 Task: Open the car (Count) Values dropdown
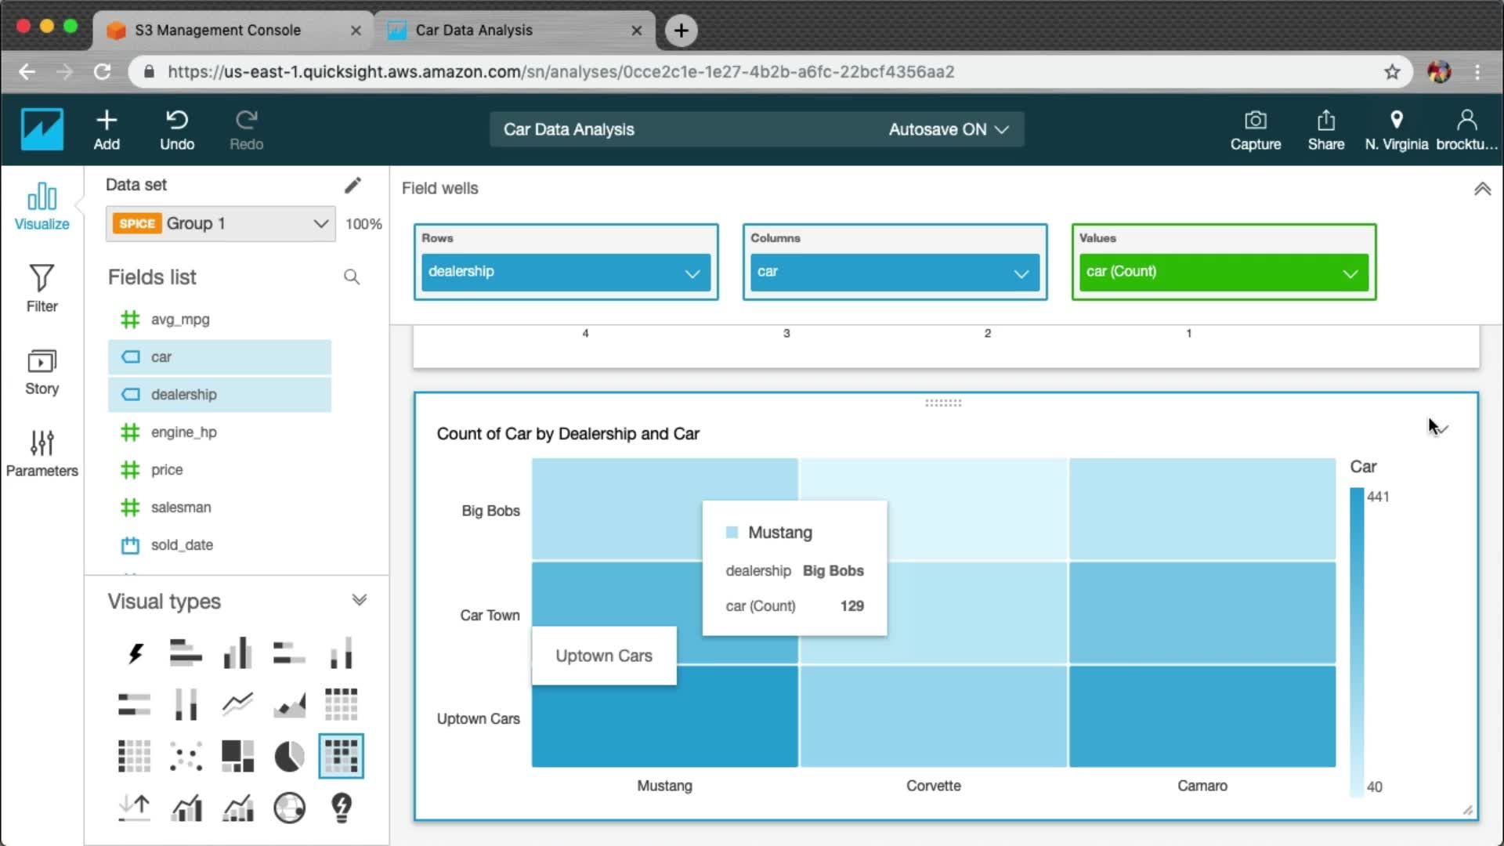pyautogui.click(x=1350, y=273)
